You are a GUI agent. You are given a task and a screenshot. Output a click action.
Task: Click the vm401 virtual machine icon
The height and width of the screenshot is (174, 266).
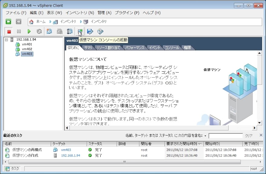tap(18, 45)
